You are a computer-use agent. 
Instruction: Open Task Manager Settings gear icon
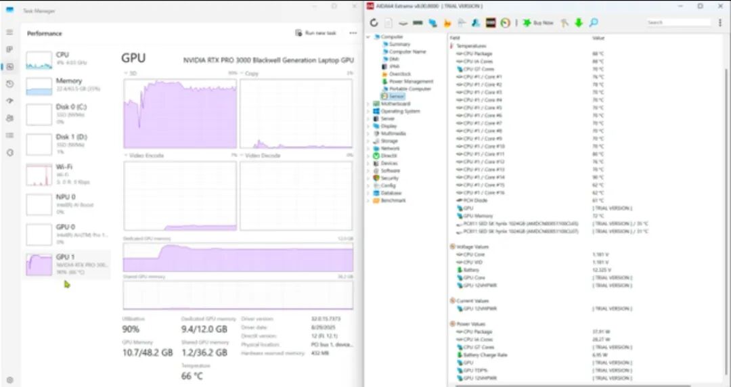pos(9,380)
